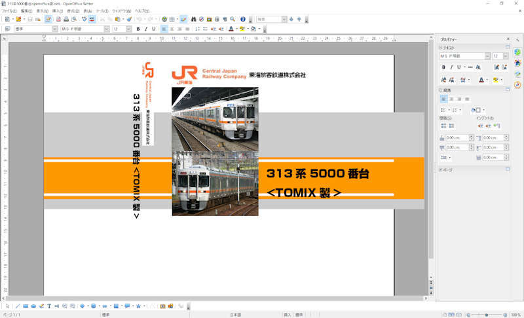Open the Navigator compass icon

click(x=201, y=20)
